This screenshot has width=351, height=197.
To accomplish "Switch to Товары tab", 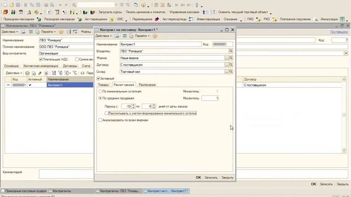I will click(104, 85).
